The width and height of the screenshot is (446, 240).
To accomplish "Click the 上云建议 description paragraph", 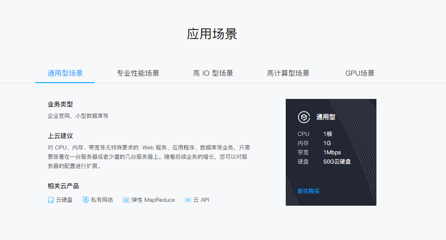I will [x=149, y=157].
